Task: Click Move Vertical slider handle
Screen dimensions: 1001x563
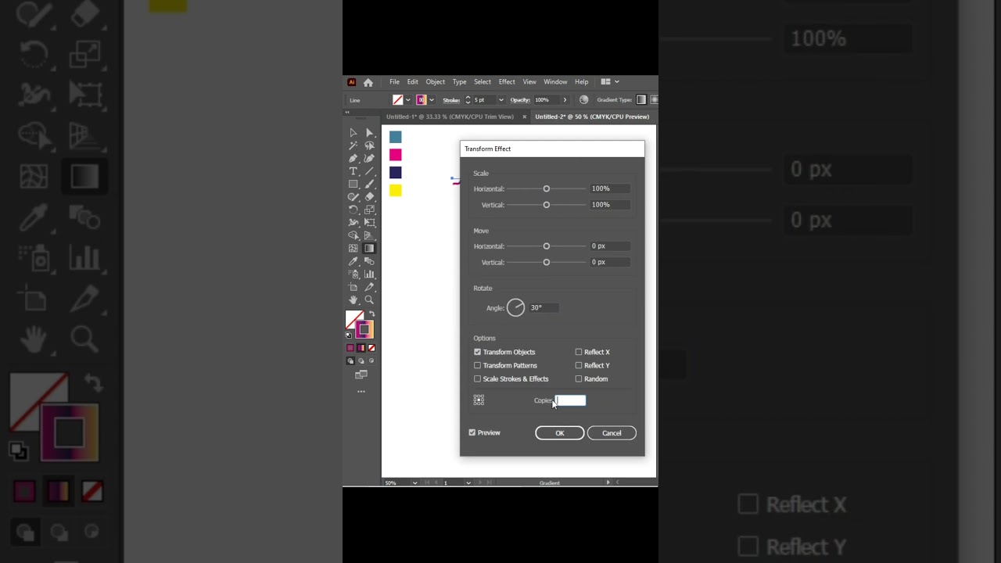Action: point(547,262)
